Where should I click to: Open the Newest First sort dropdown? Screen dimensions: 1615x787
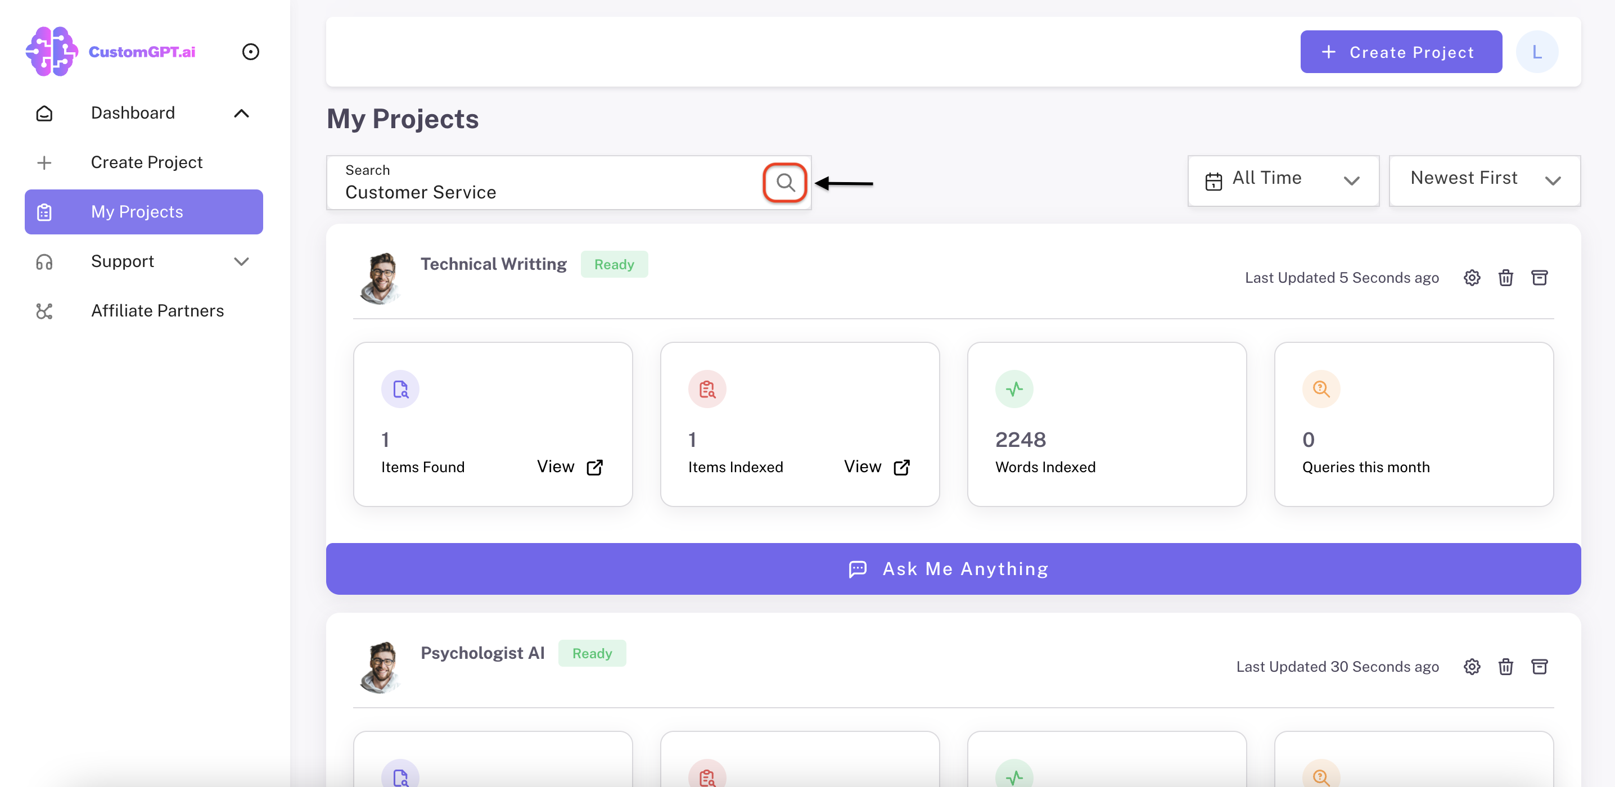coord(1484,180)
